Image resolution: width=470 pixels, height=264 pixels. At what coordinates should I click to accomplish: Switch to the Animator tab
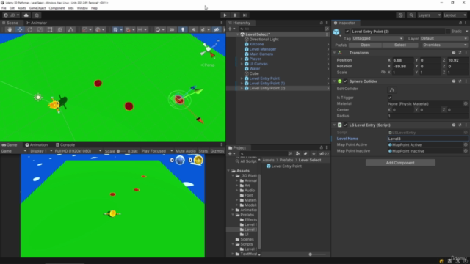point(37,23)
